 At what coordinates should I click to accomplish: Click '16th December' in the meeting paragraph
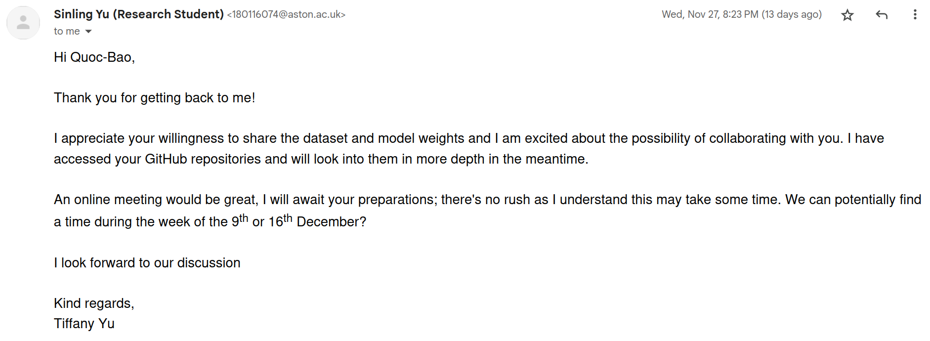317,220
